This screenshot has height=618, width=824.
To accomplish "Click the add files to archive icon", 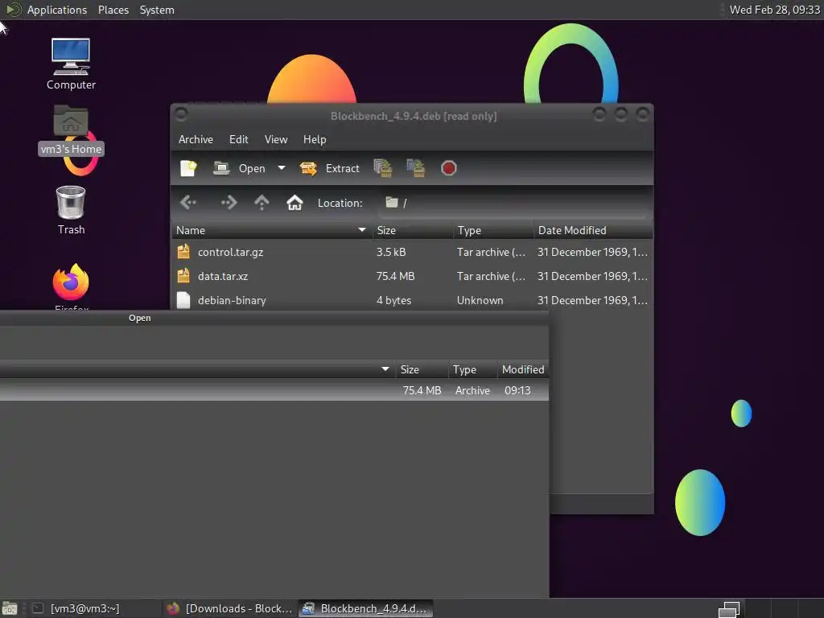I will pyautogui.click(x=382, y=168).
